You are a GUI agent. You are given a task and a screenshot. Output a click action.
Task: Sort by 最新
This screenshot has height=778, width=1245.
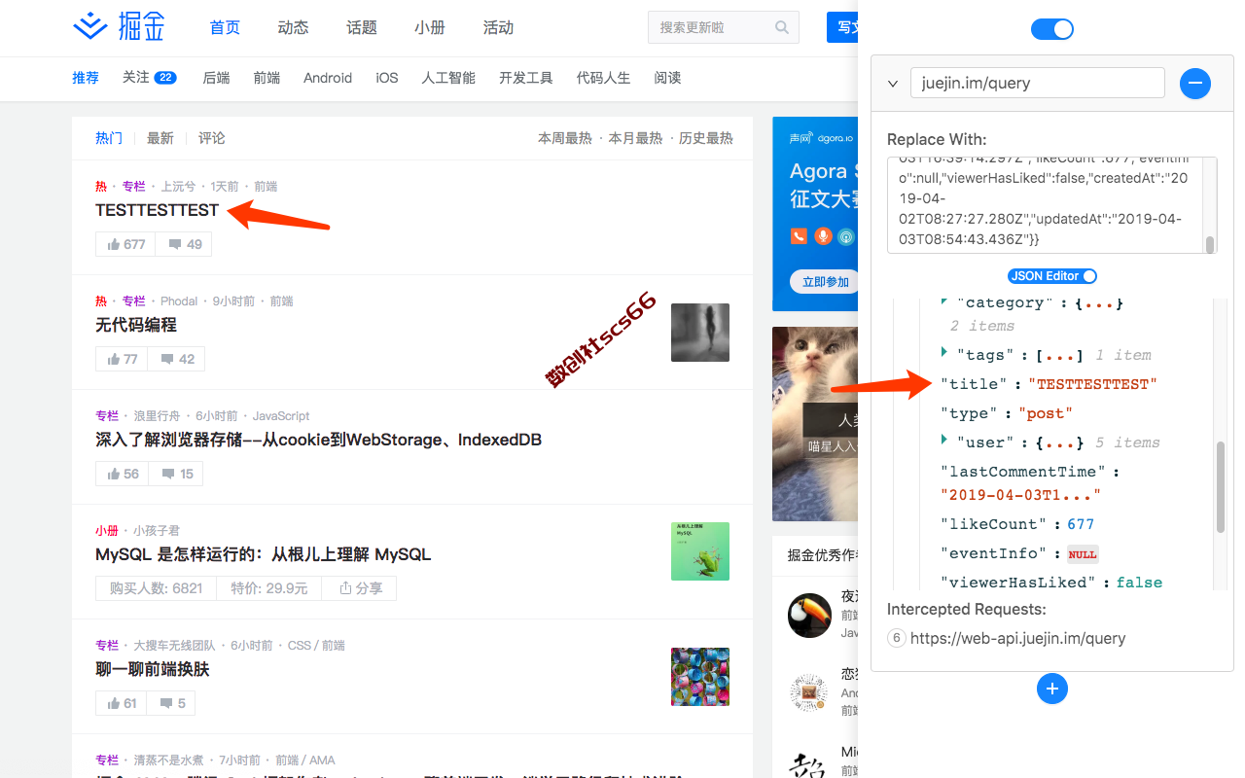point(160,138)
